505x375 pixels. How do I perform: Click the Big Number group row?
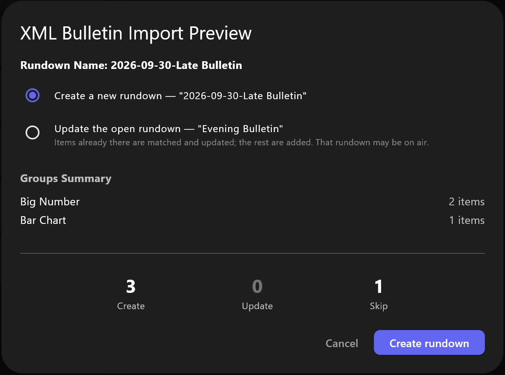click(252, 201)
